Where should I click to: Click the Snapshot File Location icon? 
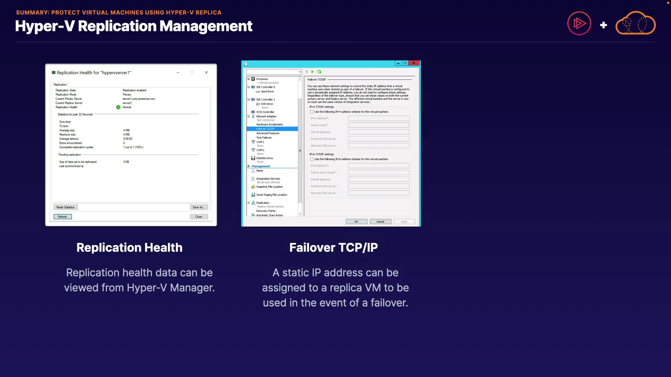(x=253, y=187)
